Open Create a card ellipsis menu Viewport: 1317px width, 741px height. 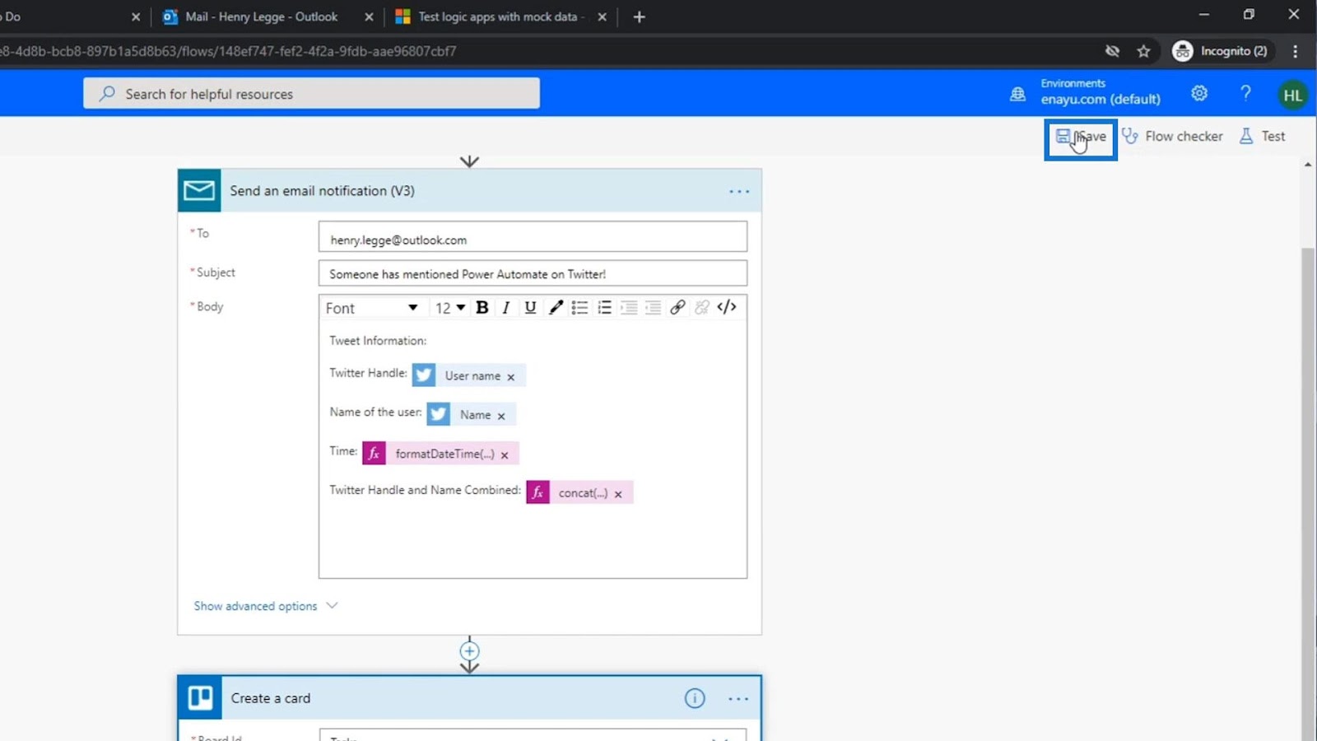point(738,699)
